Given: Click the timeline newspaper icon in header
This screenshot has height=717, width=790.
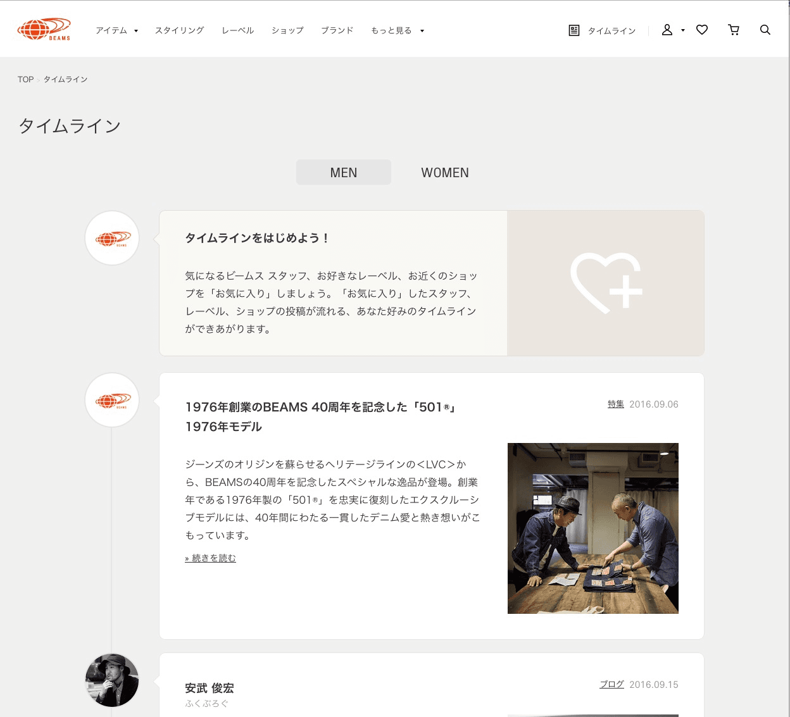Looking at the screenshot, I should click(574, 30).
